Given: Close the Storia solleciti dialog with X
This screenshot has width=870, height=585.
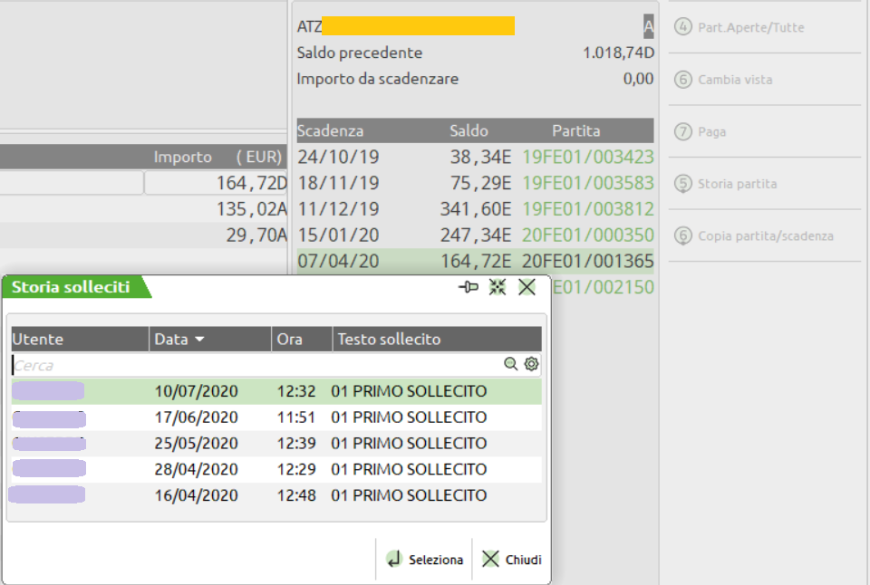Looking at the screenshot, I should 527,287.
